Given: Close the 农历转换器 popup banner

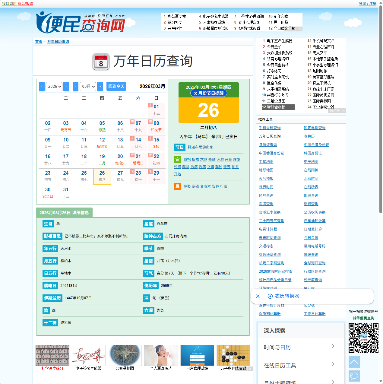Looking at the screenshot, I should point(258,296).
